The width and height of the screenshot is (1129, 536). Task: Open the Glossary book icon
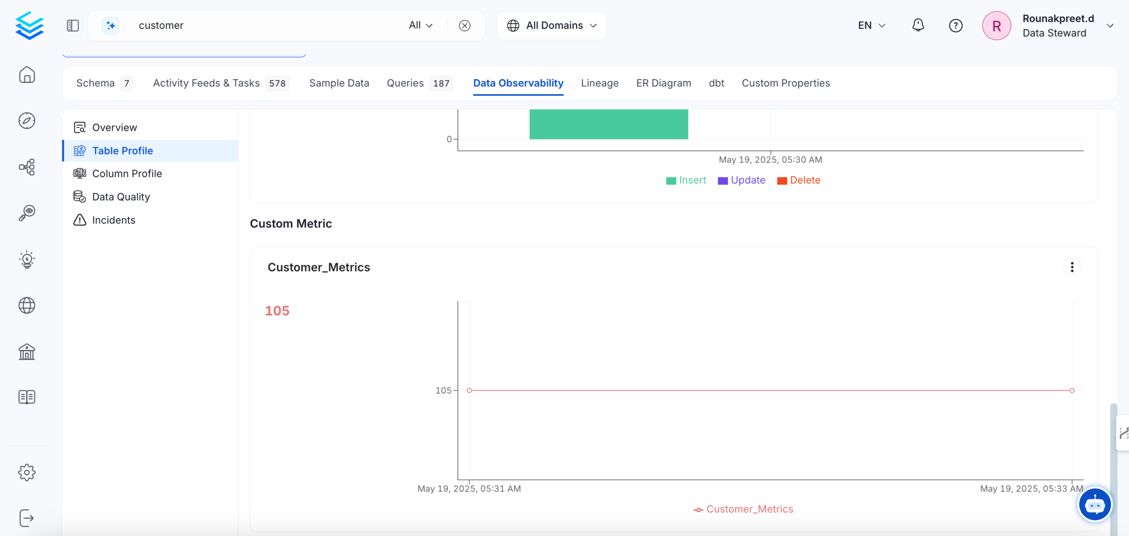(27, 397)
